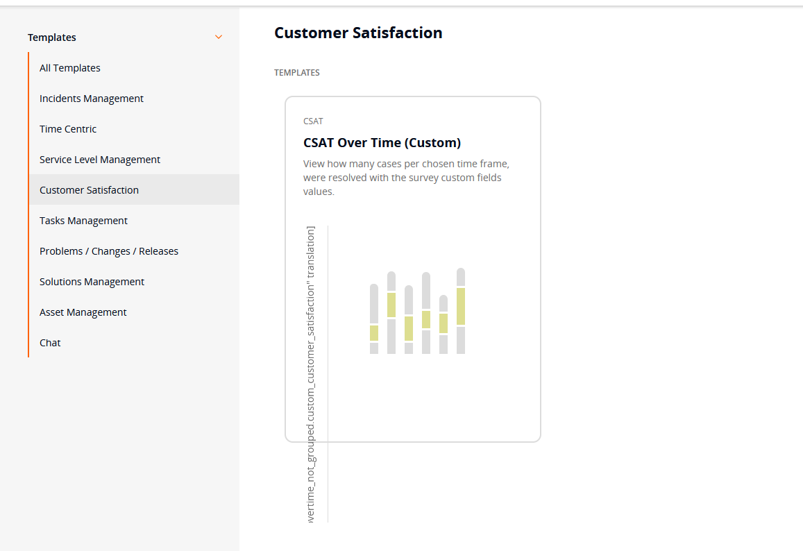
Task: Open the All Templates category
Action: pos(69,67)
